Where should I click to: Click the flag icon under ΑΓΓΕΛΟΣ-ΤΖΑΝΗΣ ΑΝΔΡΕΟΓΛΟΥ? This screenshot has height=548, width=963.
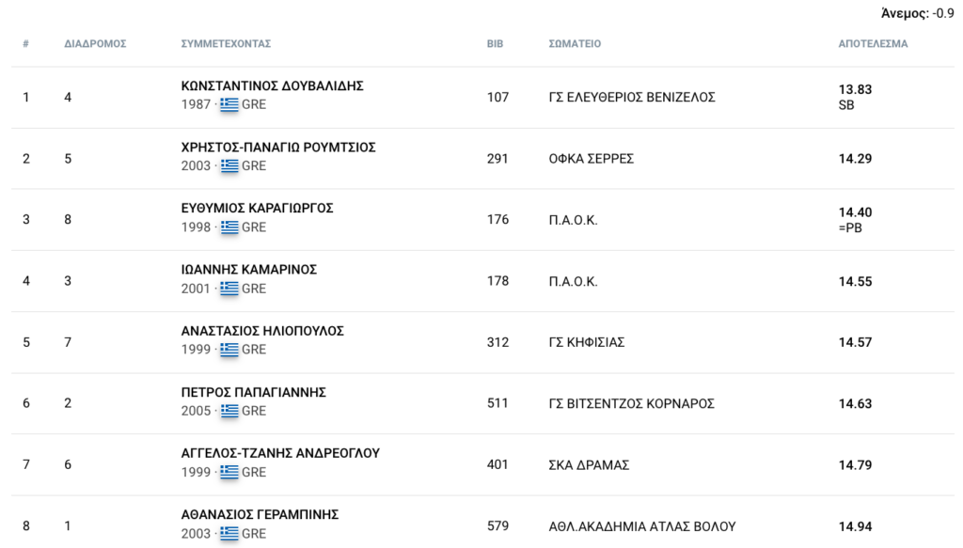(229, 472)
